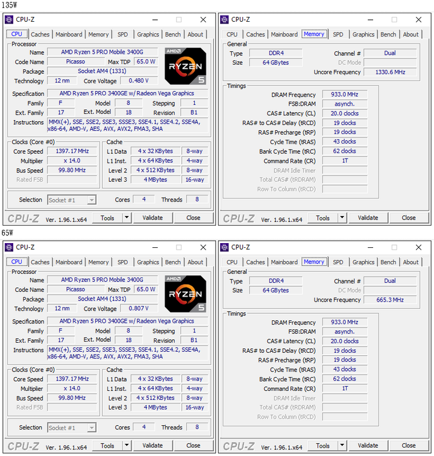The height and width of the screenshot is (456, 434).
Task: Click Validate in the 135W Memory window
Action: coord(368,218)
